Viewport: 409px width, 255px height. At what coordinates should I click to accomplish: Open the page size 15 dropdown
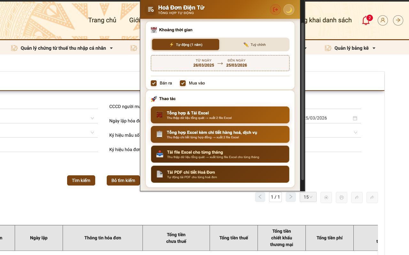308,197
